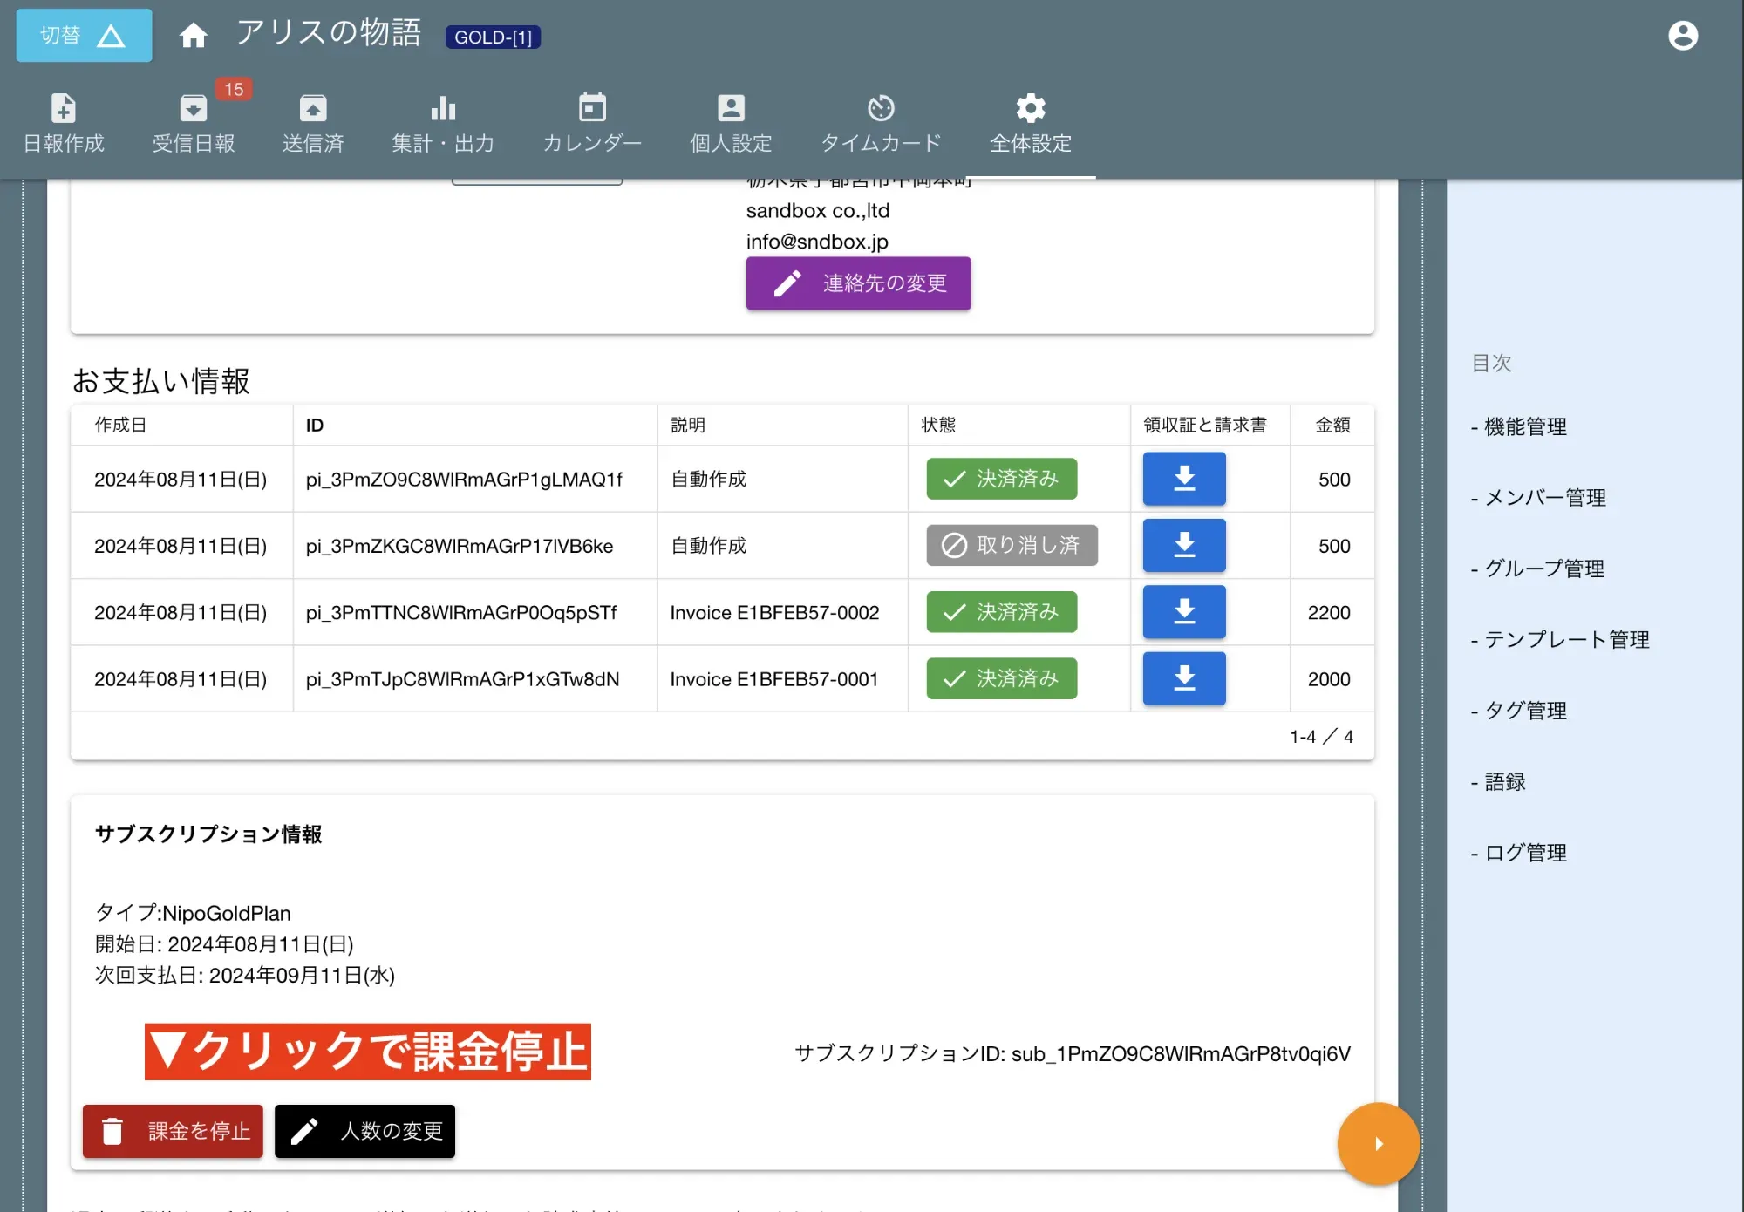1744x1212 pixels.
Task: Open the 集計・出力 aggregation output icon
Action: coord(443,122)
